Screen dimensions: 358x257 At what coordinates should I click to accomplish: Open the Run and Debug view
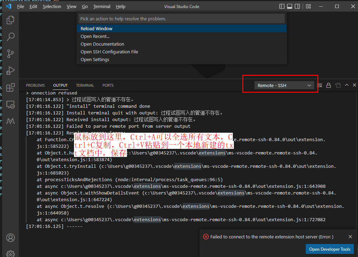tap(10, 71)
